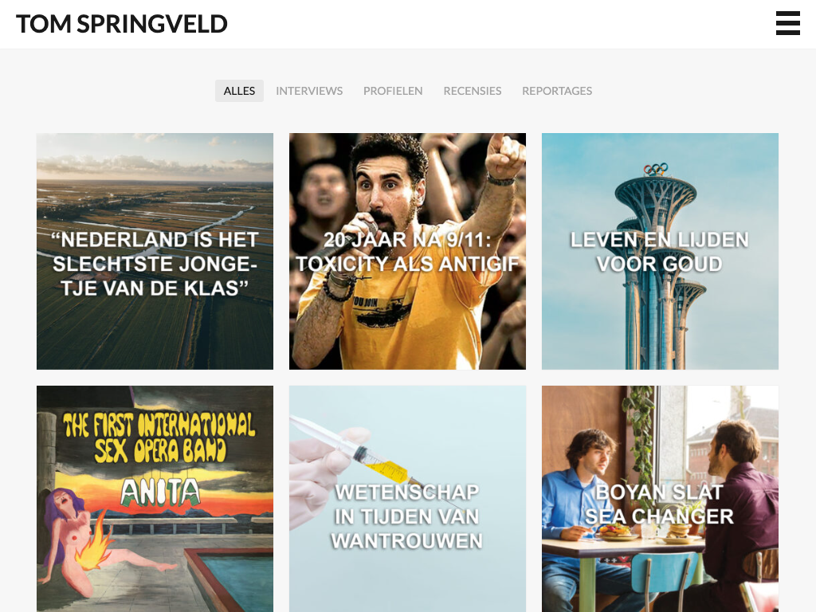Switch to the Reportages filter tab

coord(557,91)
